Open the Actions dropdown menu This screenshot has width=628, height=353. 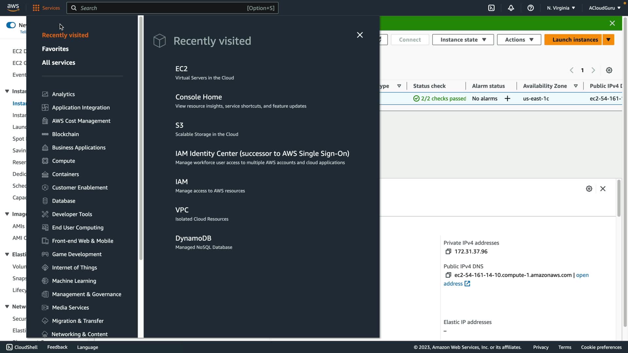tap(519, 40)
